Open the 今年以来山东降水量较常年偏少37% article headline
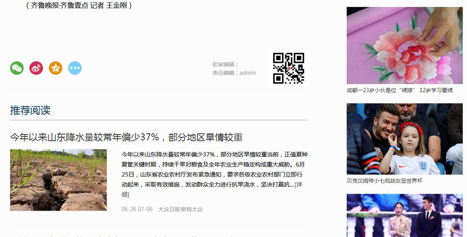Viewport: 467px width, 237px height. click(x=126, y=137)
